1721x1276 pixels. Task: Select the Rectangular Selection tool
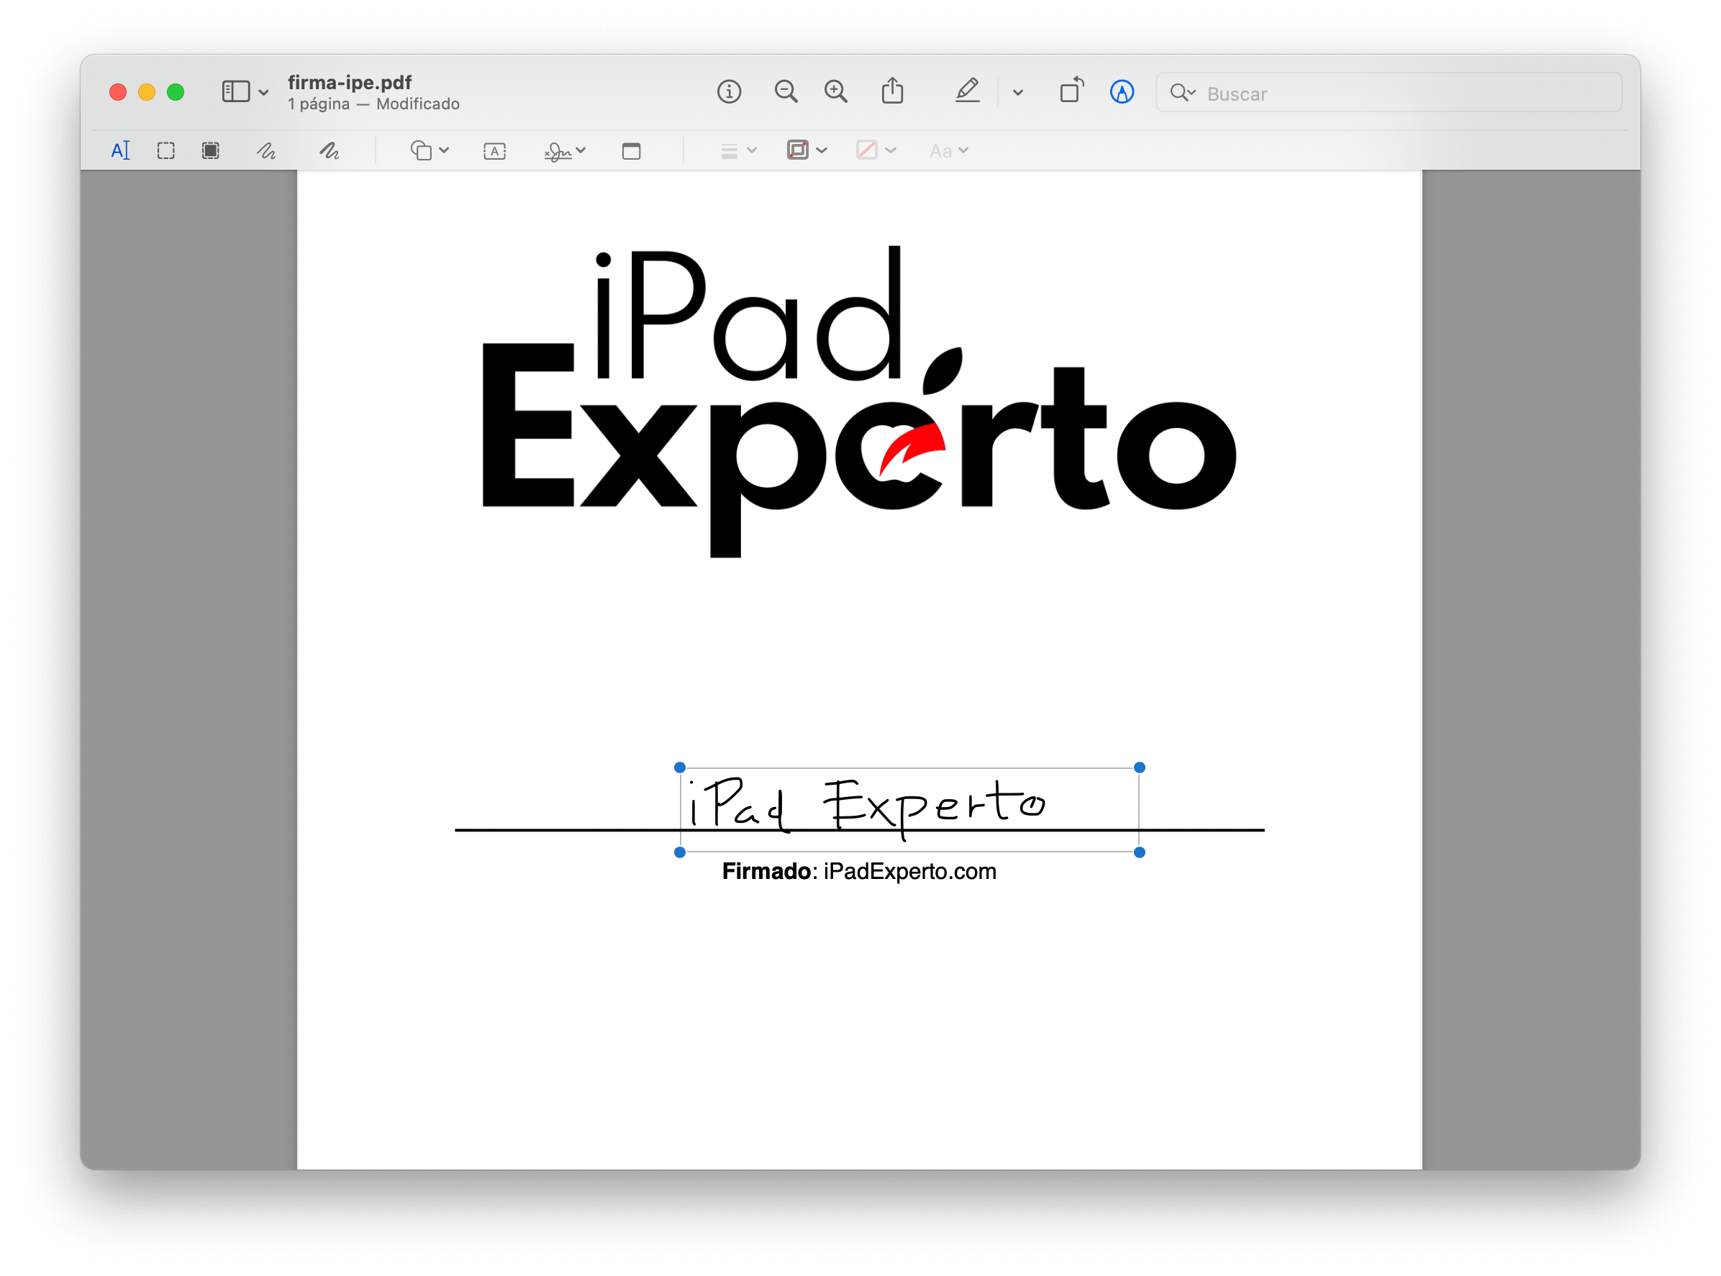click(166, 150)
